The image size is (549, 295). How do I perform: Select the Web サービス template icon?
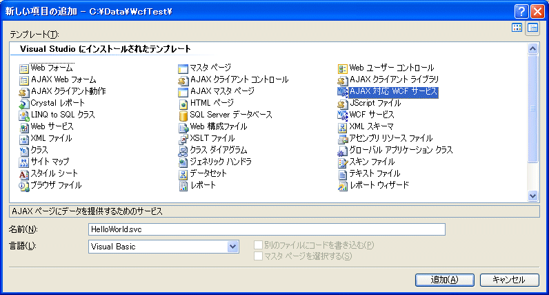pyautogui.click(x=24, y=128)
